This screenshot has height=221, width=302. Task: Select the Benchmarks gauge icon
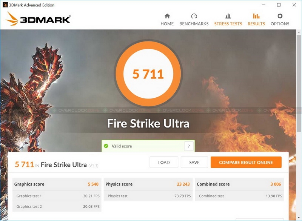(x=194, y=16)
